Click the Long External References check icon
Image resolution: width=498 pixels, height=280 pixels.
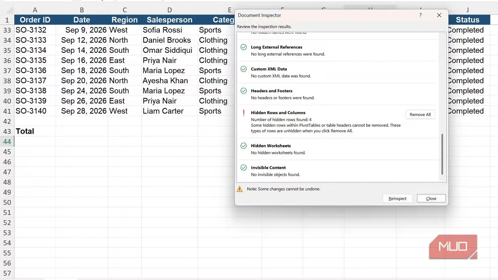[244, 47]
